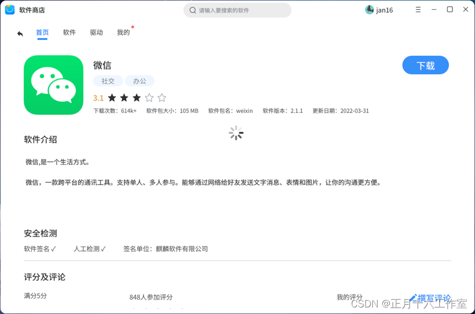Switch to the 首页 tab

click(x=42, y=32)
